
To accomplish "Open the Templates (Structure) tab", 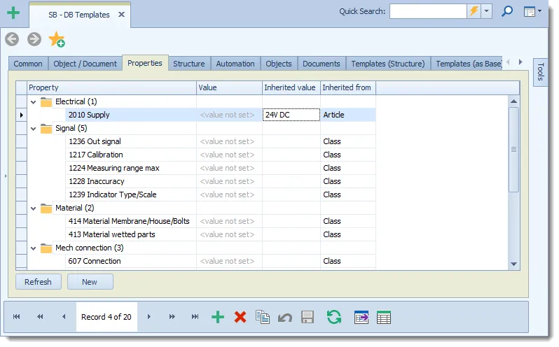I will 388,64.
